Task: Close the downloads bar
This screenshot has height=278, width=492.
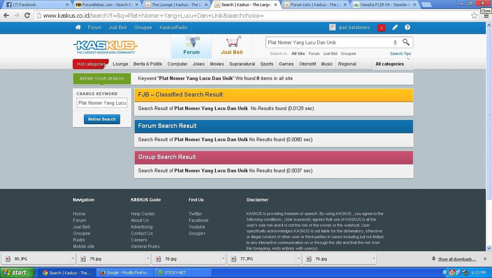Action: pos(485,259)
